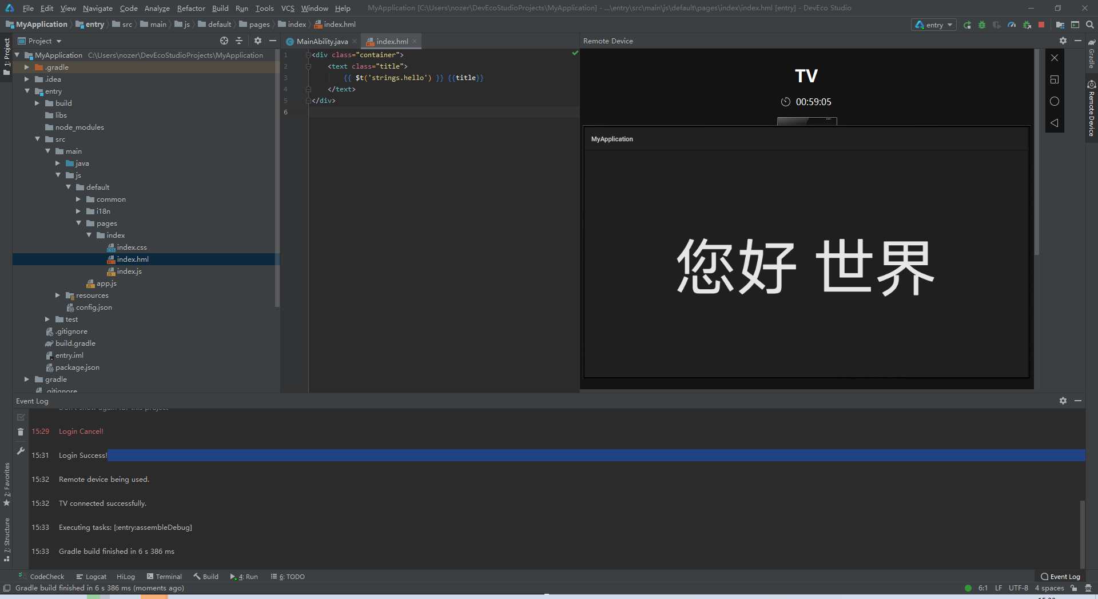Open the 4: Run tool window

244,577
